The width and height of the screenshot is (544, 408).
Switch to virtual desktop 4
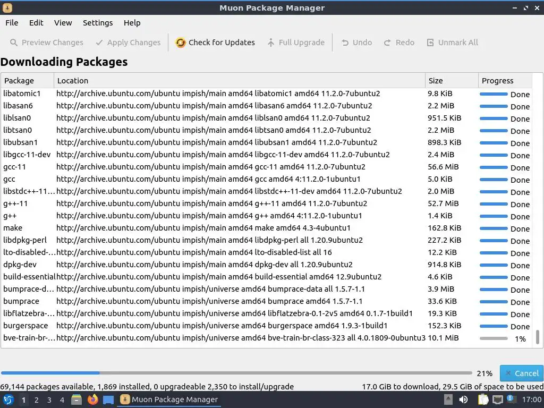coord(62,400)
